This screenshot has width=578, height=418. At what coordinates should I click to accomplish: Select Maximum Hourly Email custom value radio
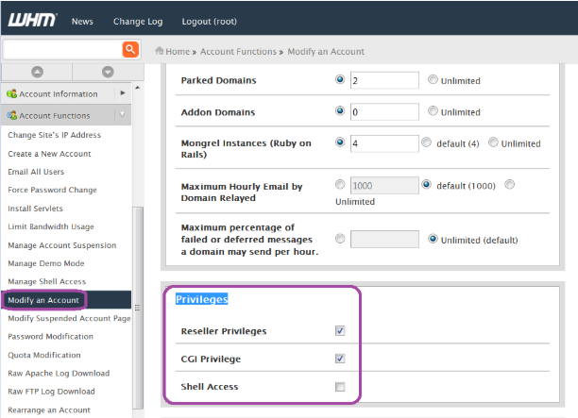340,184
